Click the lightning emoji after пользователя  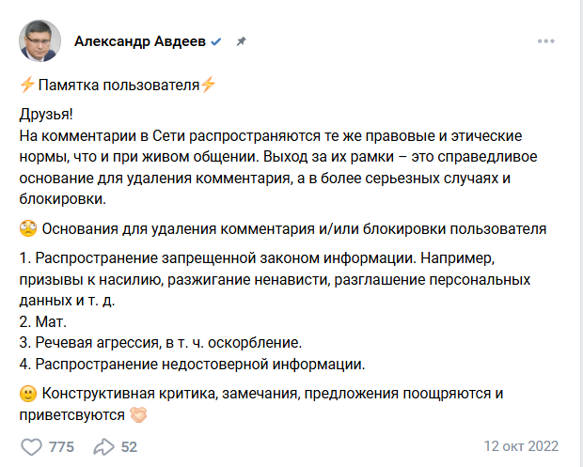point(208,85)
